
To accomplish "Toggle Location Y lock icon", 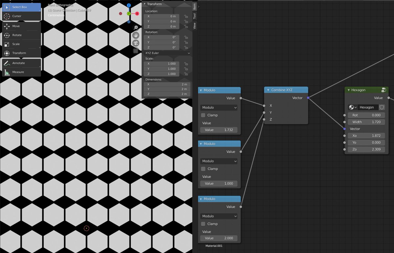I will click(186, 21).
